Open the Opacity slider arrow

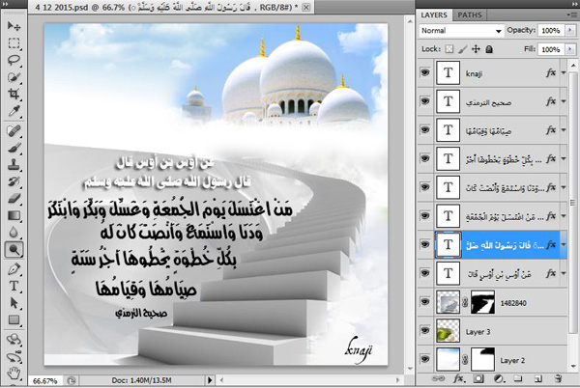tap(571, 31)
